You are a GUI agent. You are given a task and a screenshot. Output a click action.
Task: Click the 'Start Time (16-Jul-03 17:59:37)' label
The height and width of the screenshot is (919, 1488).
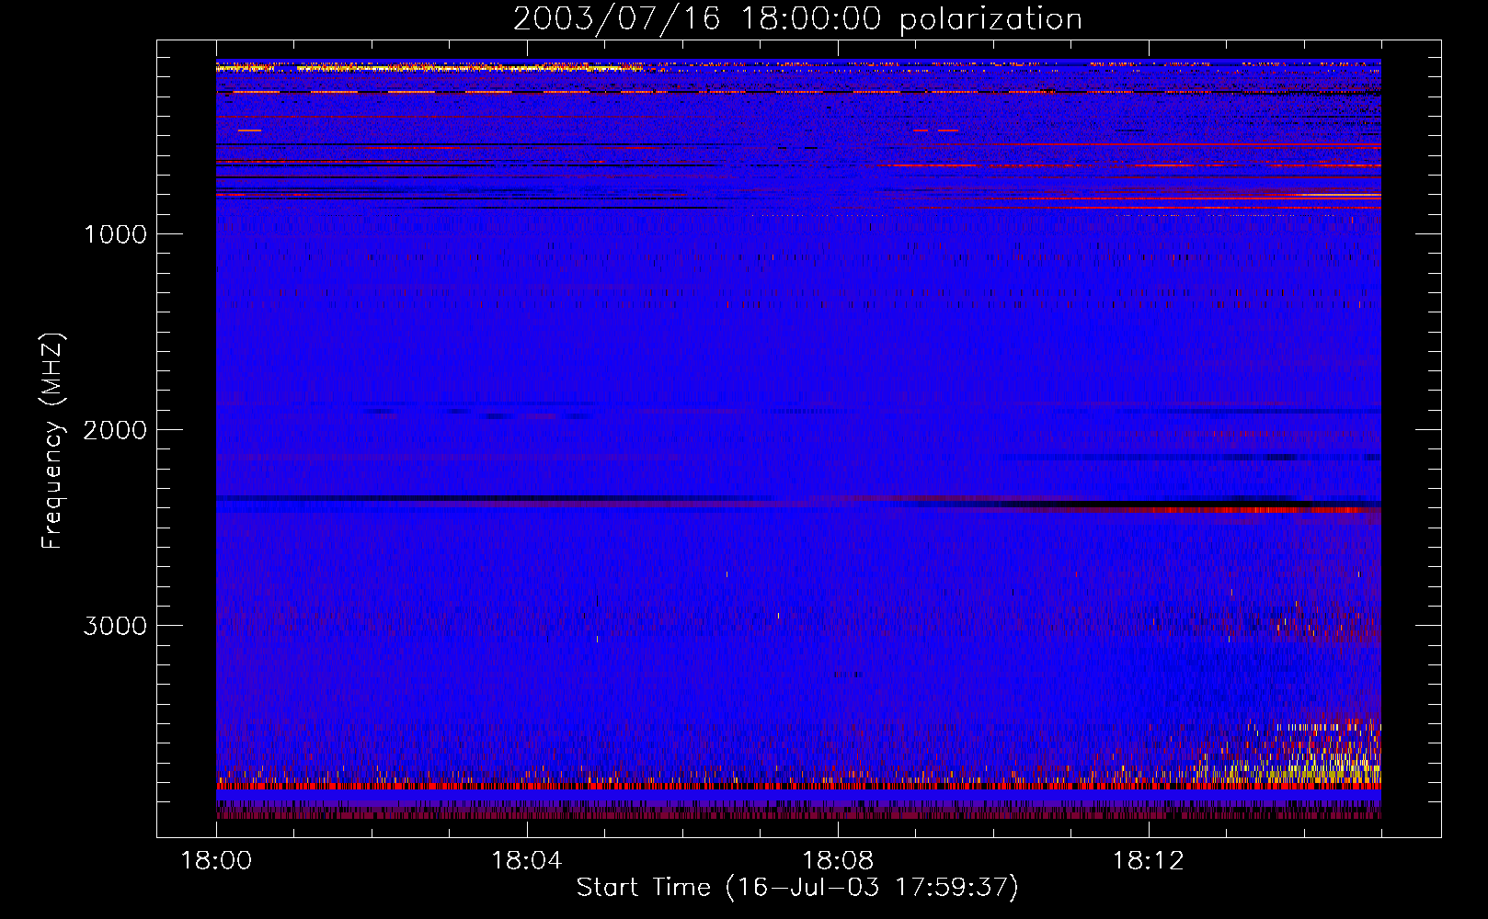(x=797, y=888)
